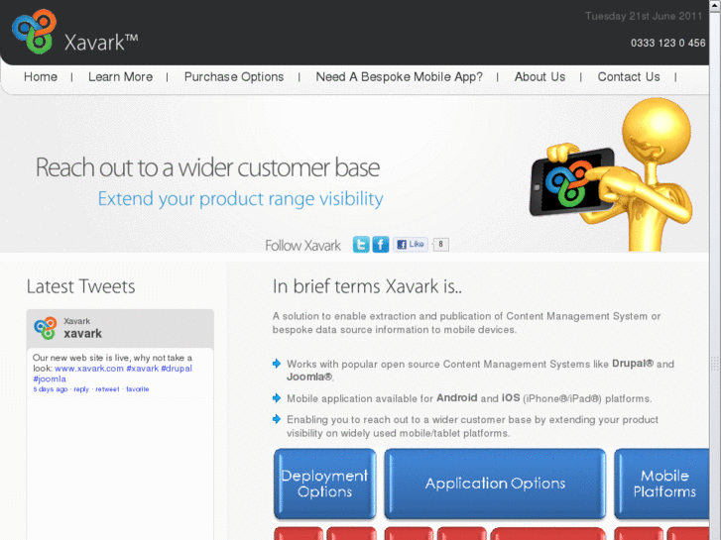Click the date Tuesday 21st June 2011
The width and height of the screenshot is (721, 540).
coord(644,16)
